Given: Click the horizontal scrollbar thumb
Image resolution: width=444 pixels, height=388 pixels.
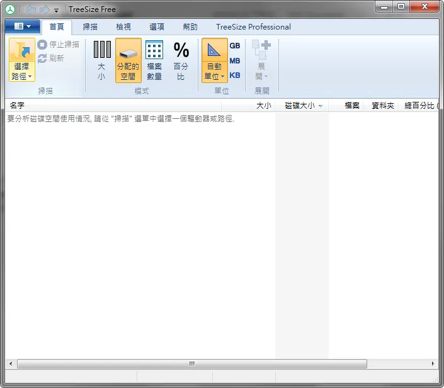Looking at the screenshot, I should pyautogui.click(x=192, y=363).
